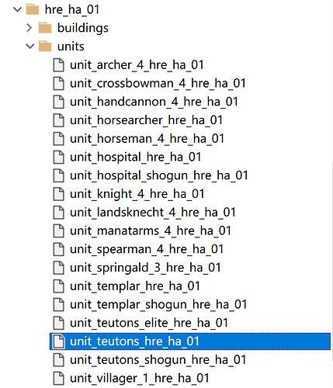Click file icon for unit_handcannon_4_hre_ha_01
This screenshot has height=388, width=333.
click(59, 102)
